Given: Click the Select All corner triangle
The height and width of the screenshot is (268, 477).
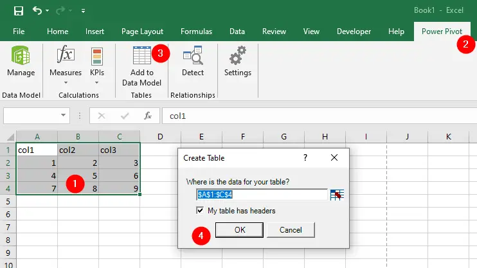Looking at the screenshot, I should [10, 137].
